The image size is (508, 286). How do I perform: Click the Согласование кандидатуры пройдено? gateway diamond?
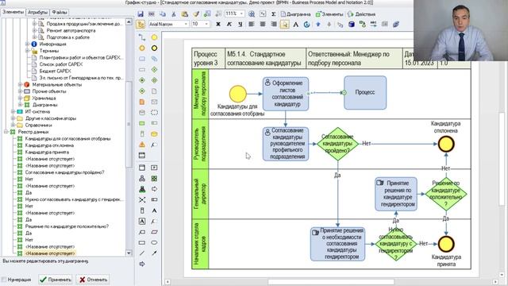point(337,144)
